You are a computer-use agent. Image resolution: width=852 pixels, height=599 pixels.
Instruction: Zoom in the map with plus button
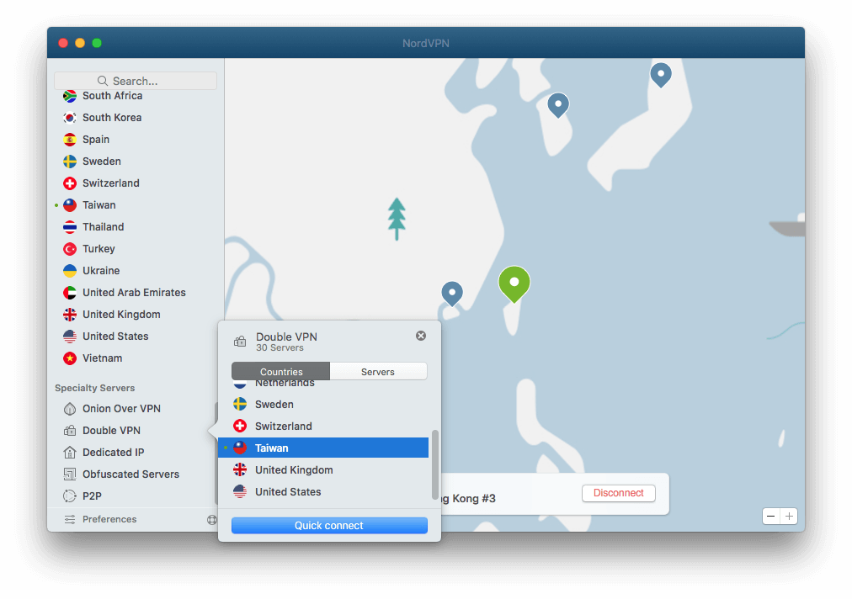(x=789, y=516)
